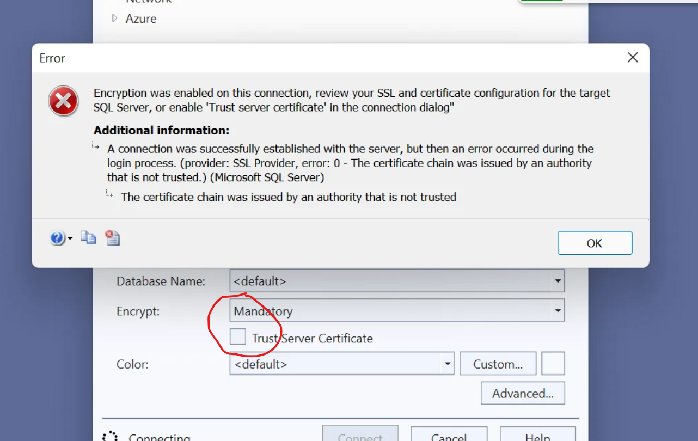Click the show technical details icon
Image resolution: width=698 pixels, height=441 pixels.
click(x=113, y=237)
